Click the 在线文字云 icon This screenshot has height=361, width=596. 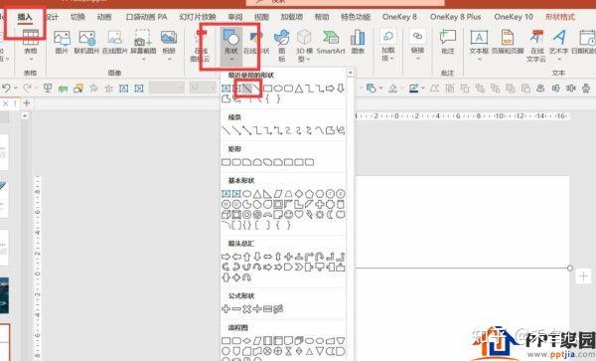pyautogui.click(x=536, y=46)
